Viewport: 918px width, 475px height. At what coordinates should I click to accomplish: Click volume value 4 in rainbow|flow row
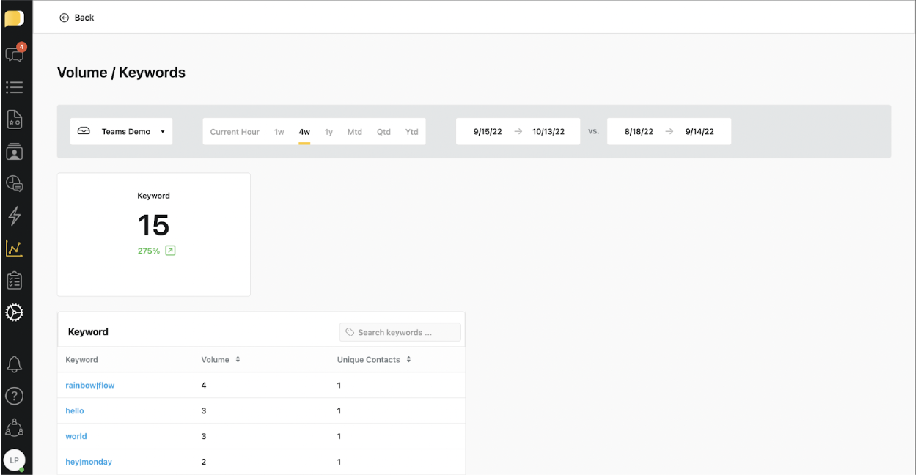click(204, 386)
